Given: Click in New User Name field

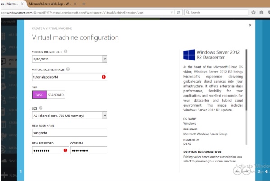Looking at the screenshot, I should [70, 133].
